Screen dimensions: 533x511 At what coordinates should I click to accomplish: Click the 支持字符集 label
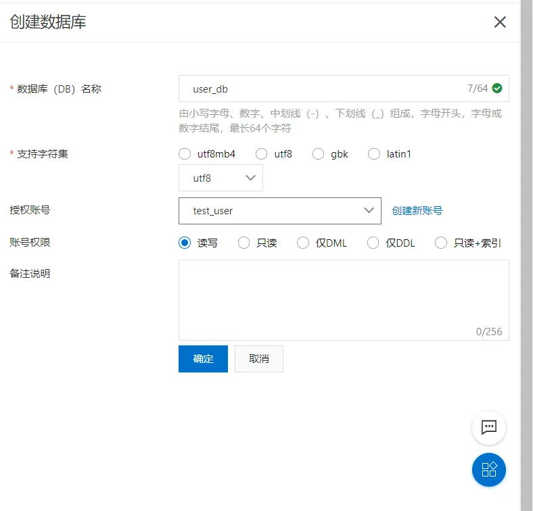coord(43,154)
